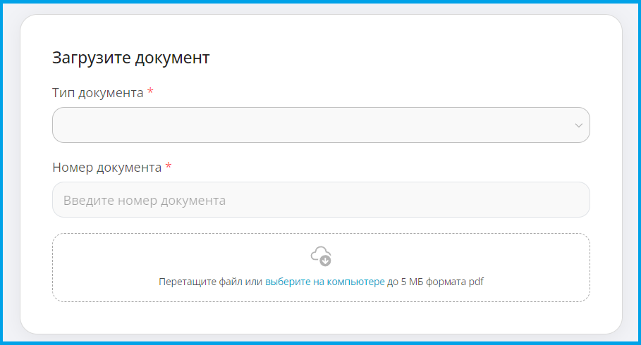The height and width of the screenshot is (345, 641).
Task: Click the chevron arrow in Тип документа field
Action: click(578, 125)
